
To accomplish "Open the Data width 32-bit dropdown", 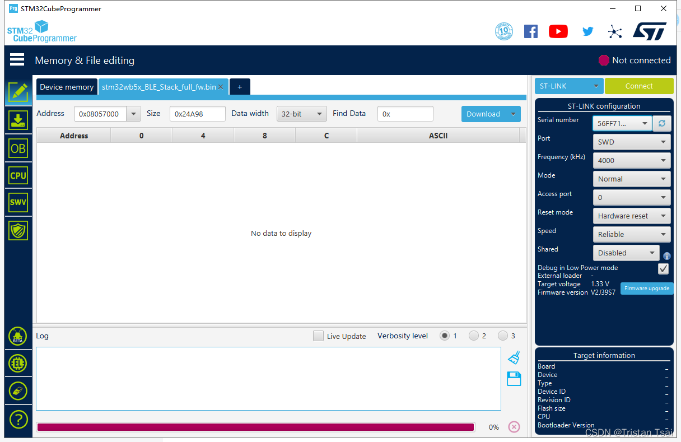I will (x=302, y=114).
